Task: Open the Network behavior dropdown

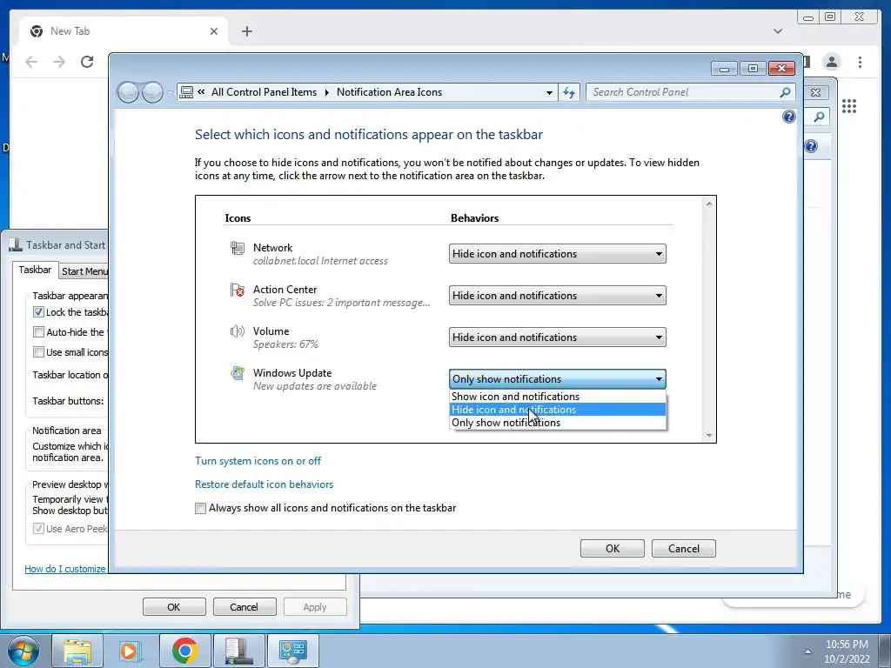Action: click(558, 254)
